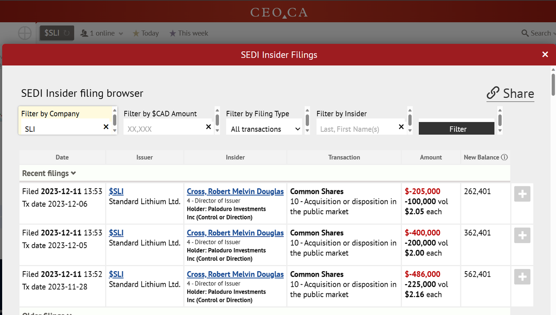Collapse the Recent filings section
Image resolution: width=556 pixels, height=315 pixels.
(49, 173)
